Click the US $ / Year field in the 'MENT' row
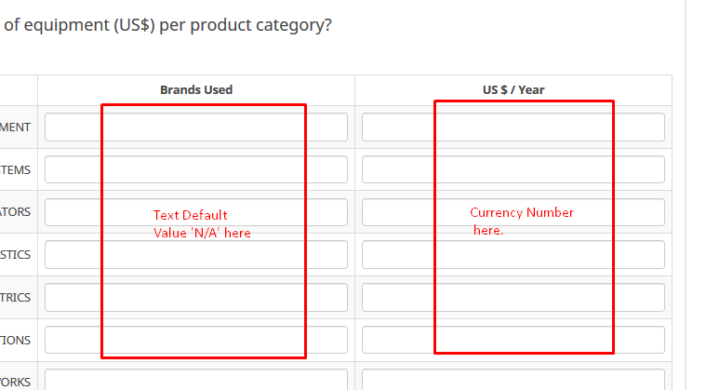This screenshot has height=390, width=706. [x=513, y=127]
